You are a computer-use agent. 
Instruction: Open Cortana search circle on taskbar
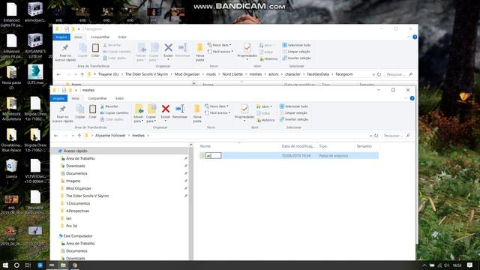coord(16,265)
